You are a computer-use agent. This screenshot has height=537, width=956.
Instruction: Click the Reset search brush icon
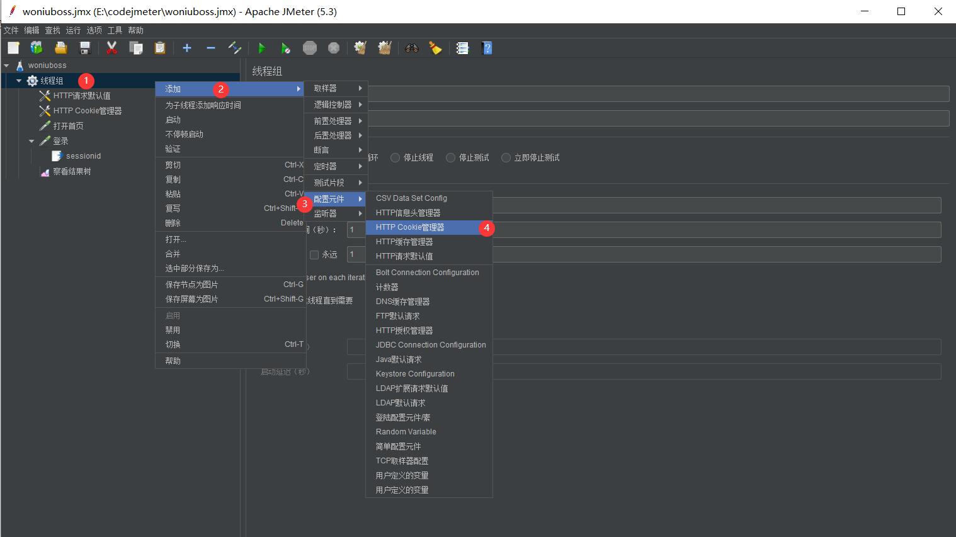click(435, 48)
